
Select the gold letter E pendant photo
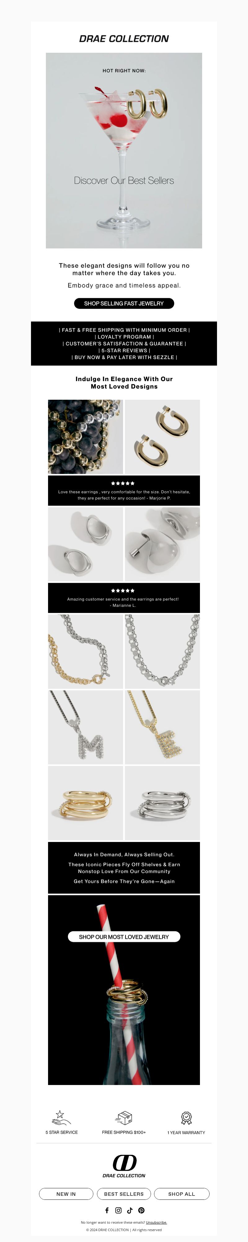(x=162, y=727)
